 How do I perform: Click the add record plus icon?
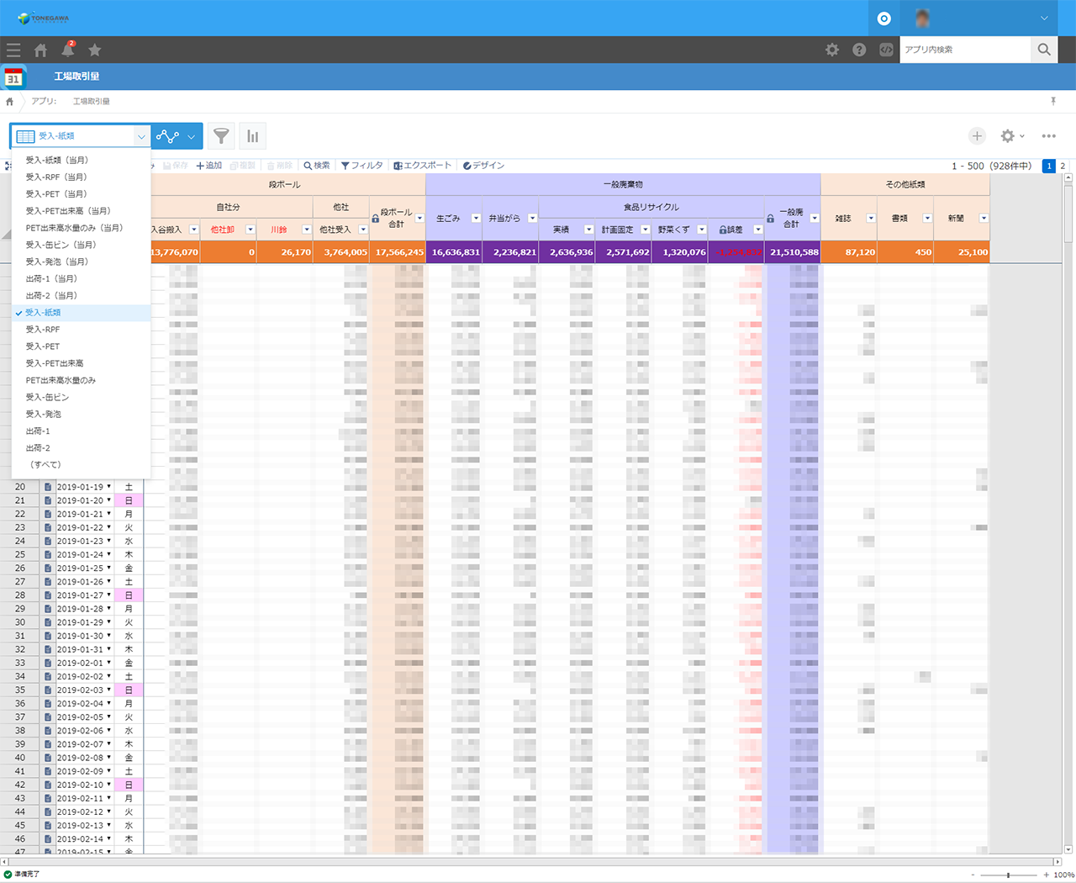(977, 135)
